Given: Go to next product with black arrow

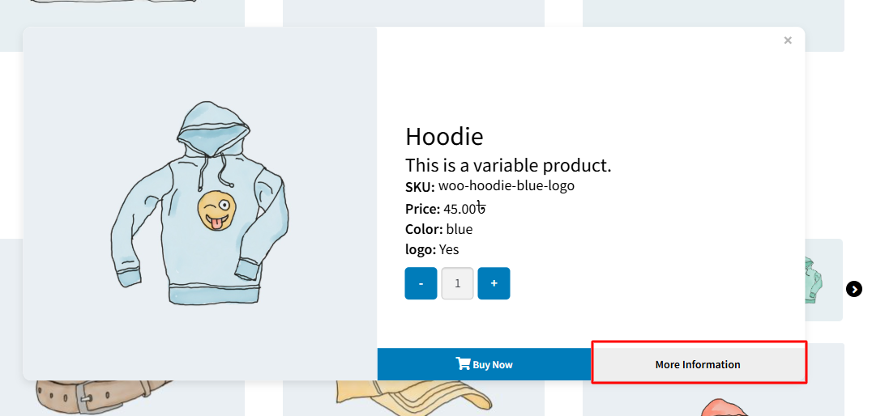Looking at the screenshot, I should point(854,289).
